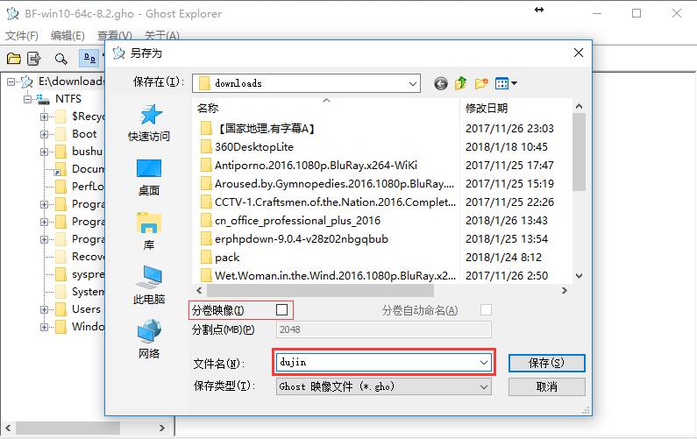This screenshot has width=697, height=439.
Task: Expand the bushu folder tree node
Action: pyautogui.click(x=44, y=152)
